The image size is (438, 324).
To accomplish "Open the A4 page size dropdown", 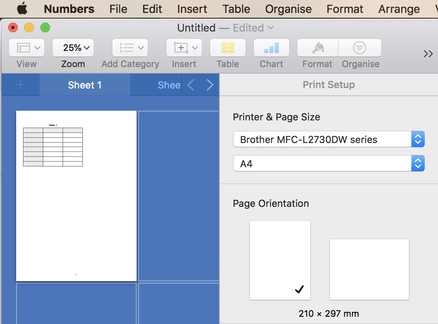I will (328, 164).
